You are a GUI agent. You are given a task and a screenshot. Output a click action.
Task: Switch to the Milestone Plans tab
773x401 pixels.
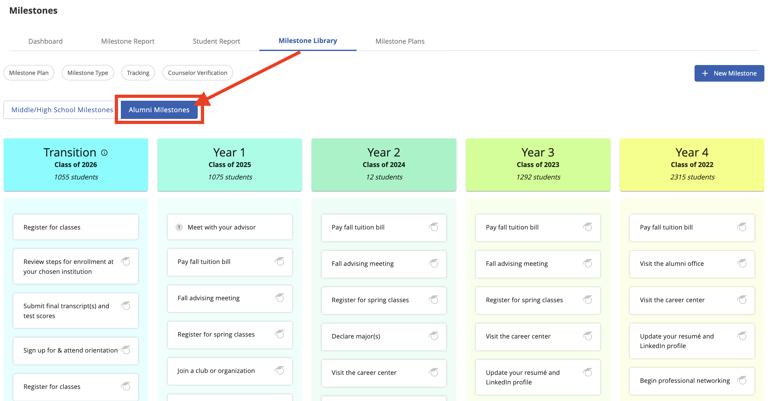[x=400, y=41]
